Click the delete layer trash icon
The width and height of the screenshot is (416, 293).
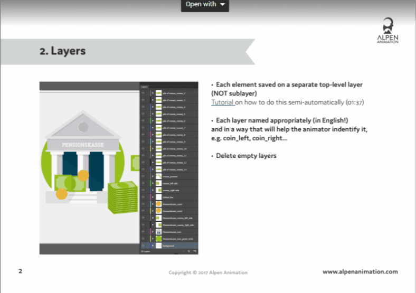coord(194,252)
